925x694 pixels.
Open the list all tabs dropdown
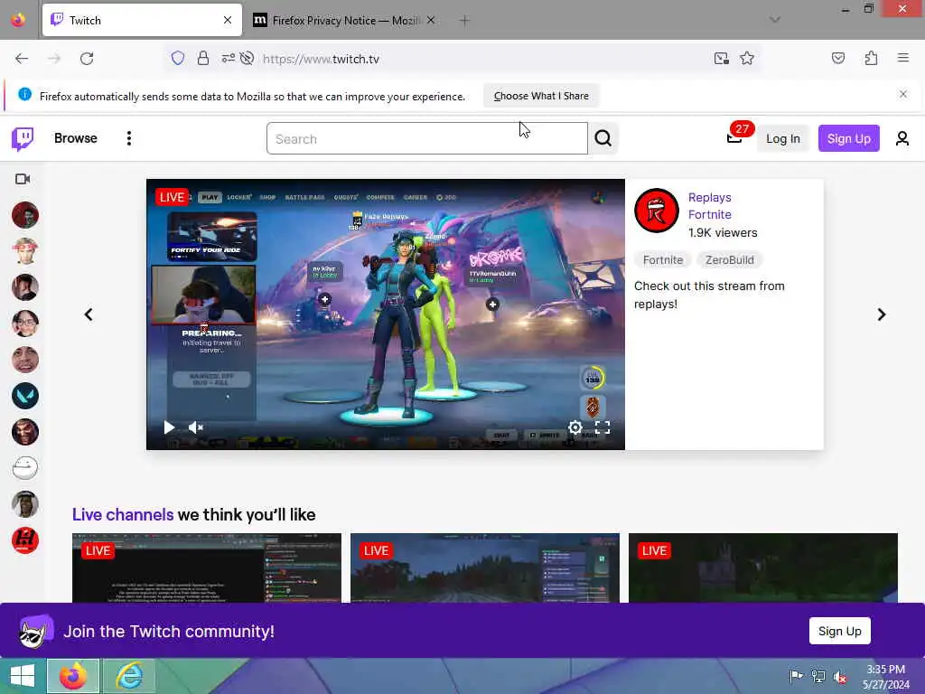pyautogui.click(x=775, y=20)
